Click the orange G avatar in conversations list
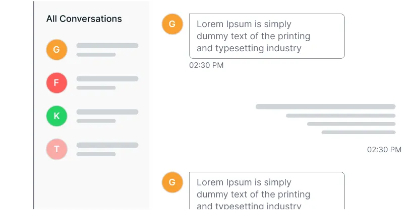This screenshot has height=210, width=414. 56,50
